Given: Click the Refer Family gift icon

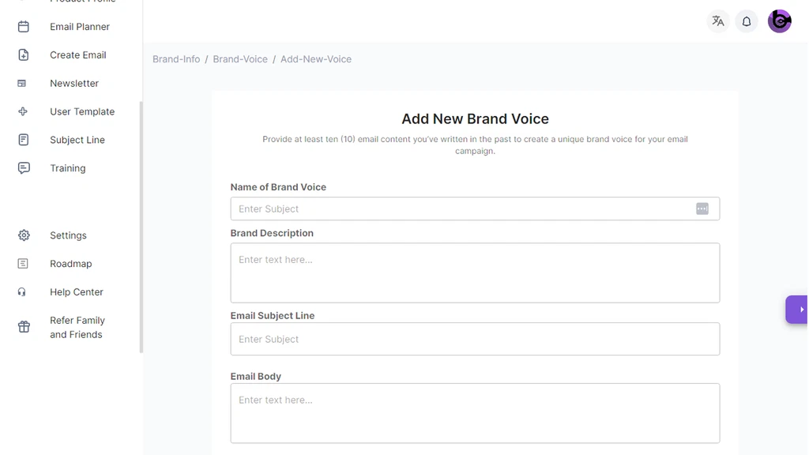Looking at the screenshot, I should point(24,327).
